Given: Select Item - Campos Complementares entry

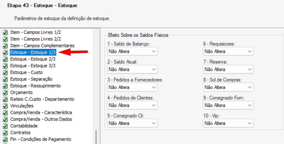Looking at the screenshot, I should (x=42, y=46).
